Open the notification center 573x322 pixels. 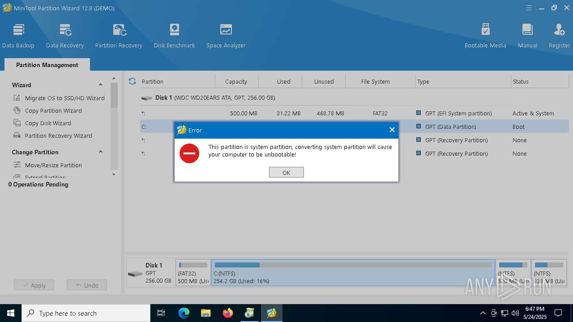click(x=559, y=313)
